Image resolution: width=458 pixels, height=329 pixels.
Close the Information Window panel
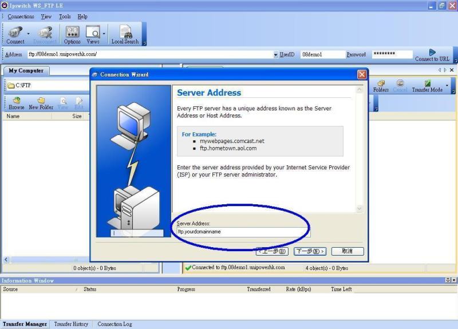454,280
